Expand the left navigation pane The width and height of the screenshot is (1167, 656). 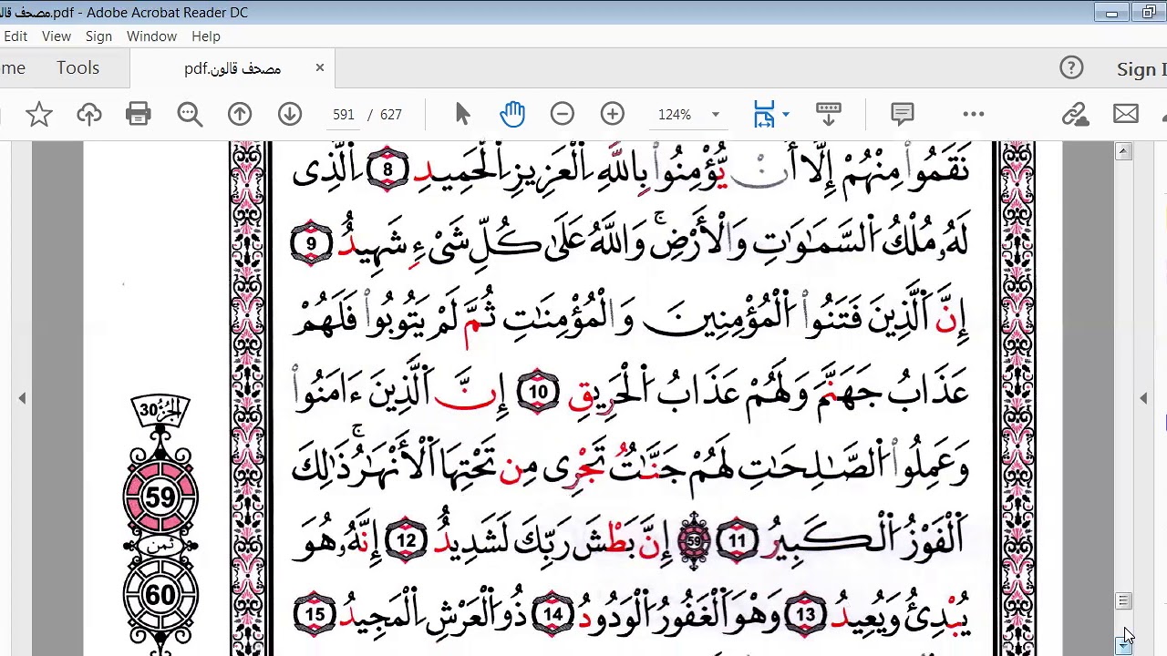(x=22, y=398)
